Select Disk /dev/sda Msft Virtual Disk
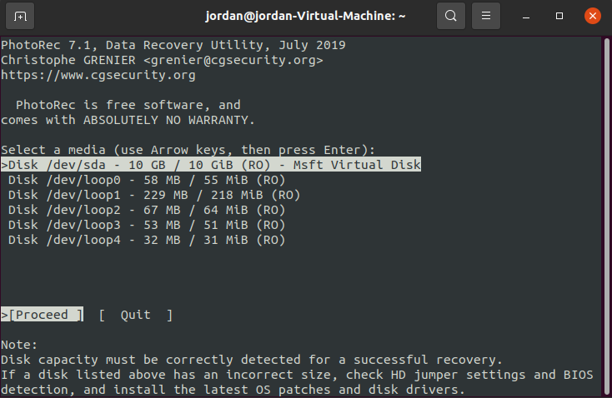This screenshot has height=398, width=612. coord(211,165)
